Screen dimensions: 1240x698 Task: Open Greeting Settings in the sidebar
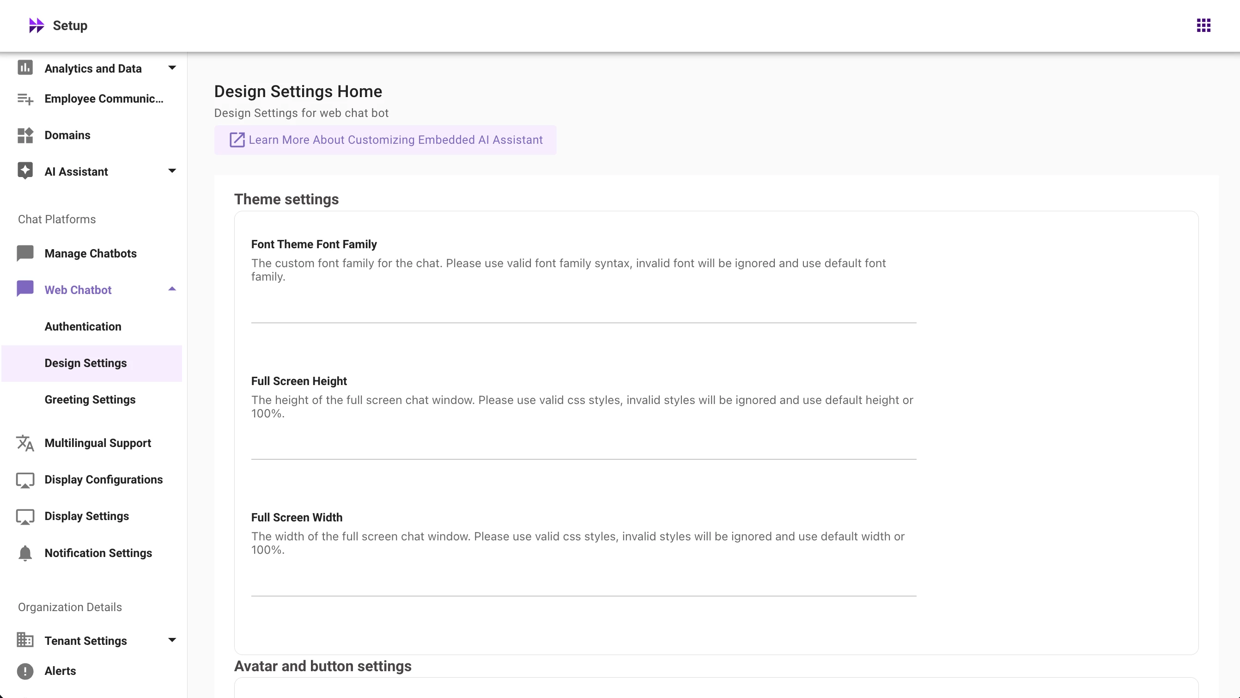[x=90, y=400]
